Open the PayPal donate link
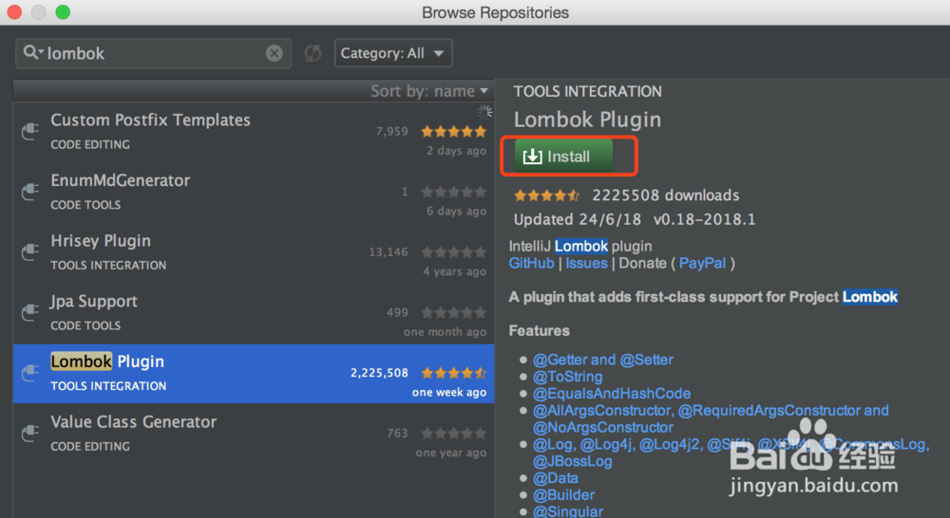950x518 pixels. 702,263
